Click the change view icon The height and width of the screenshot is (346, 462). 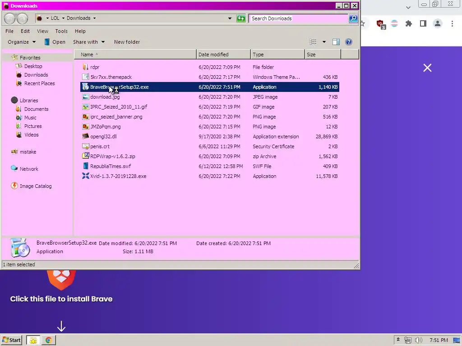coord(313,42)
